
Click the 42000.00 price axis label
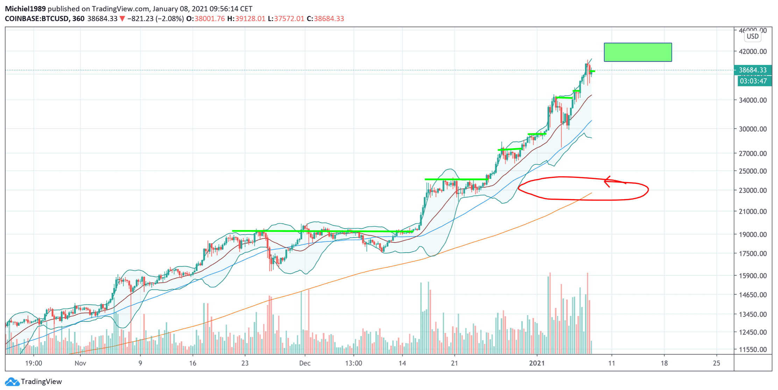point(752,51)
